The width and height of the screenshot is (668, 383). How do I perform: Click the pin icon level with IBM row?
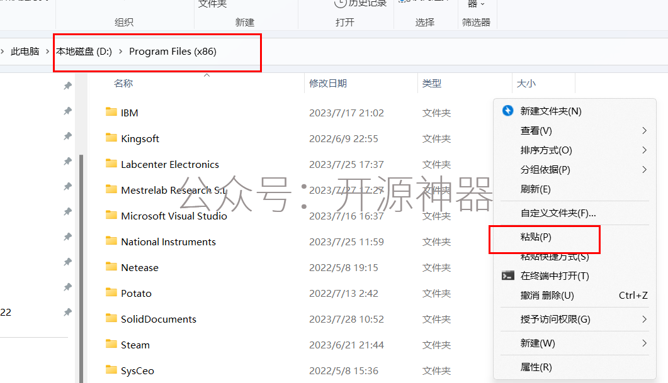tap(67, 111)
